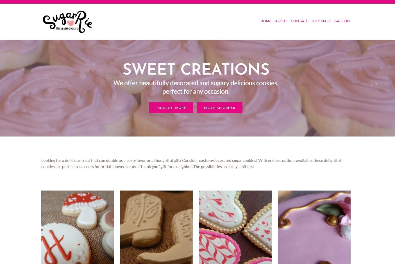Screen dimensions: 395x264
Task: Open the pink fondant gold swirl photo
Action: [x=314, y=227]
